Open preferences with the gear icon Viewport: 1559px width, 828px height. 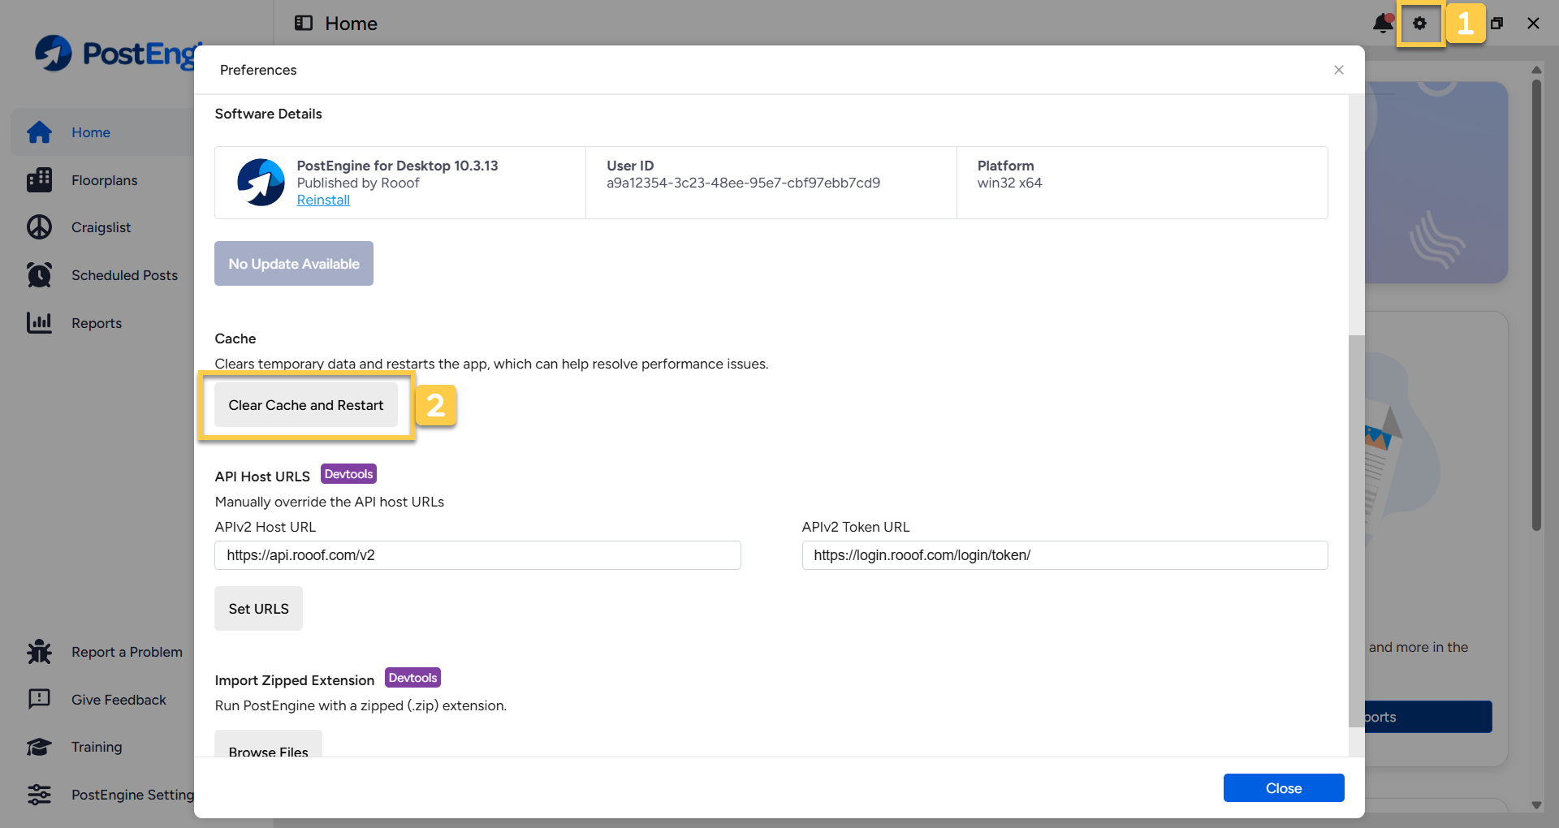[1419, 24]
